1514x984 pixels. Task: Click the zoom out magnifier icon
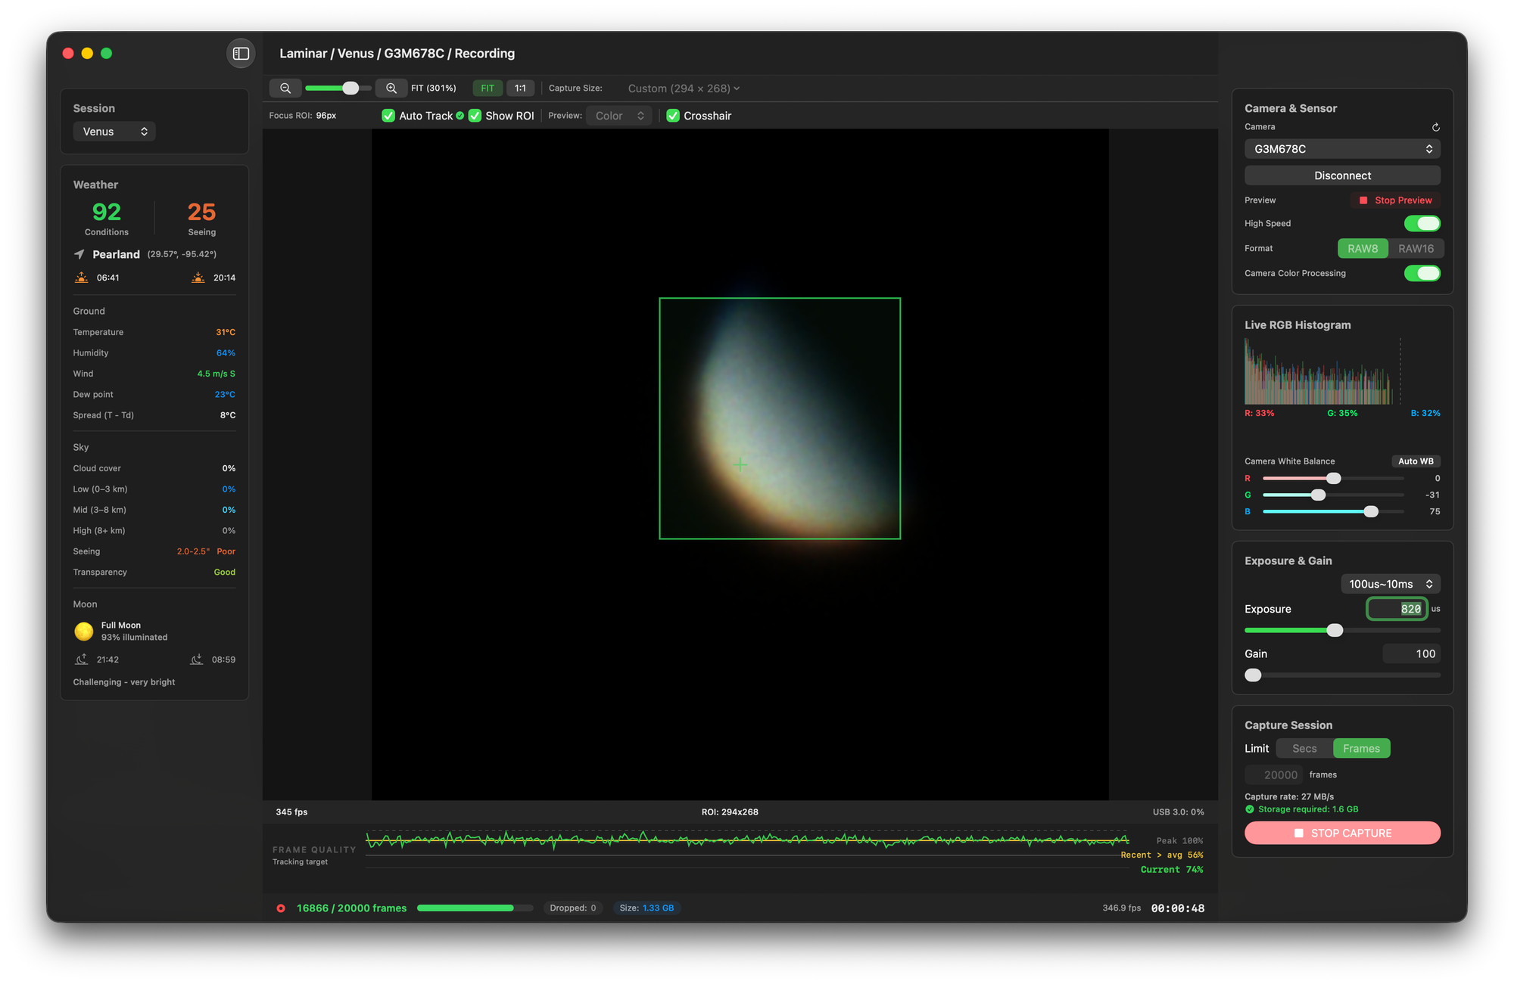click(x=285, y=88)
